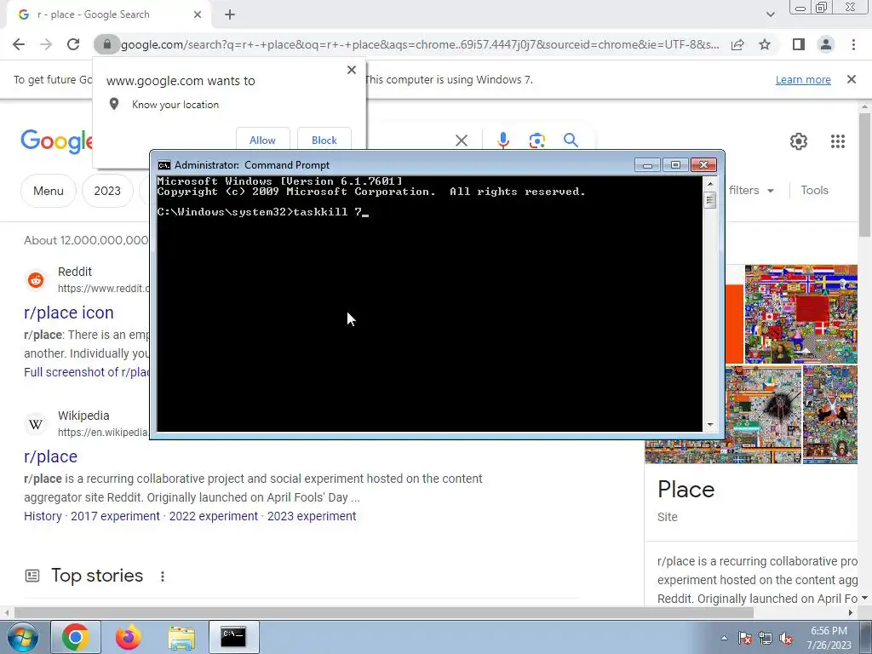Open Action Center flag icon
The height and width of the screenshot is (654, 872).
pos(744,639)
